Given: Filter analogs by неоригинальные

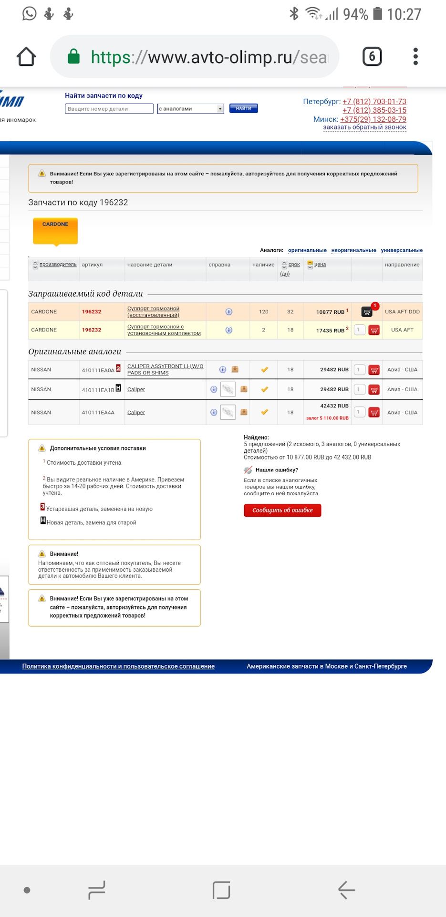Looking at the screenshot, I should (353, 250).
